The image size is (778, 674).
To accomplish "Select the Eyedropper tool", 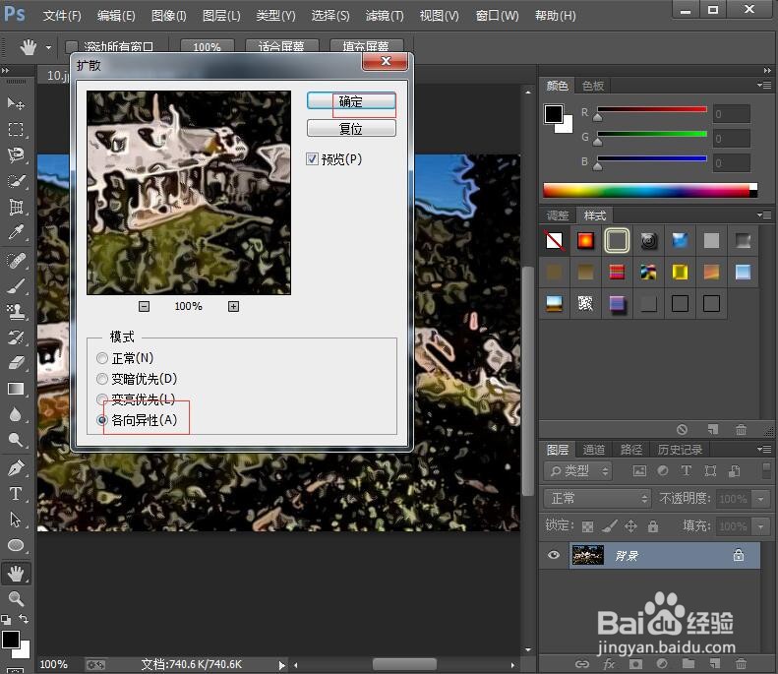I will (16, 232).
